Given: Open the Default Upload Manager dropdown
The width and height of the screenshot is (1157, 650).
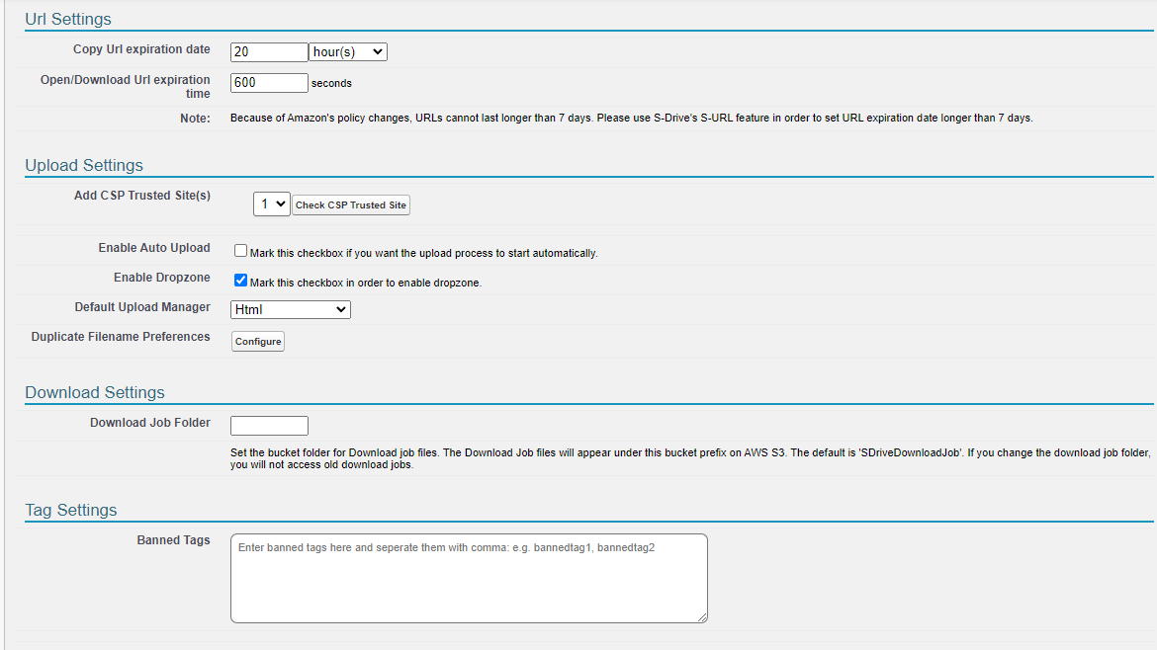Looking at the screenshot, I should (291, 310).
